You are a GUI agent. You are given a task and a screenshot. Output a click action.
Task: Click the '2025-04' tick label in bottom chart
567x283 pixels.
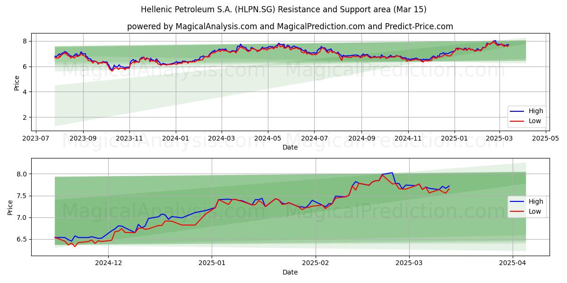513,264
